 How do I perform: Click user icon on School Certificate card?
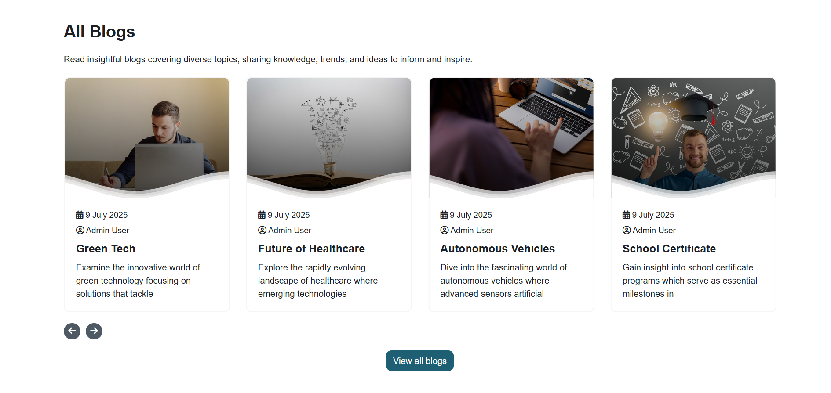627,230
